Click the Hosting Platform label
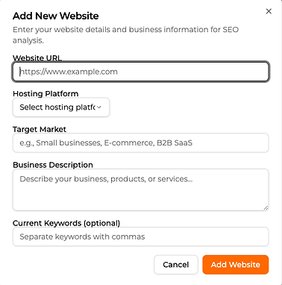This screenshot has height=285, width=282. pos(46,94)
